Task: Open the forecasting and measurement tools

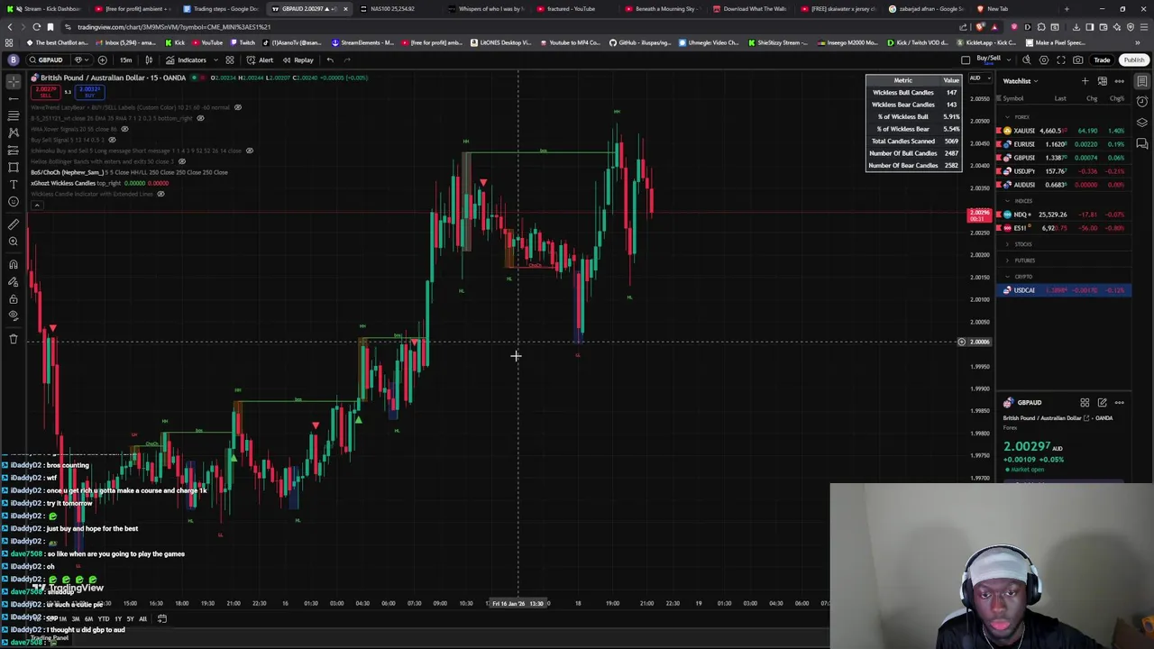Action: [x=14, y=151]
